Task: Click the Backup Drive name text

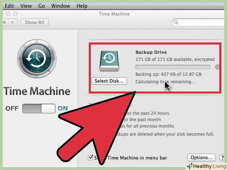Action: 151,52
